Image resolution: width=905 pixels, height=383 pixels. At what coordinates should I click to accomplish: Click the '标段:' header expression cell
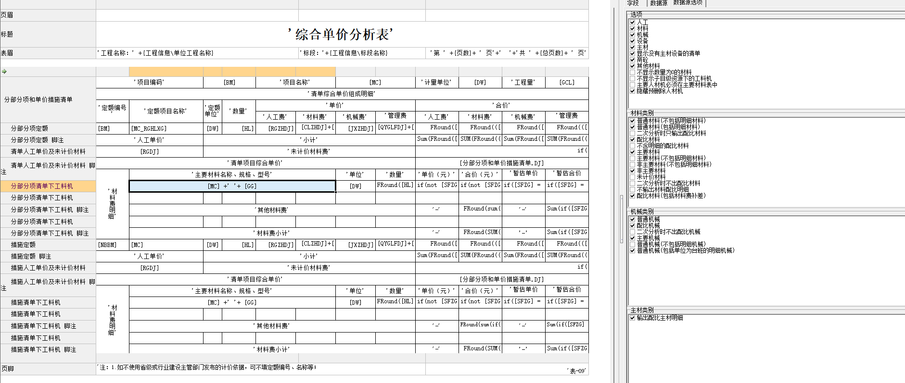coord(362,53)
